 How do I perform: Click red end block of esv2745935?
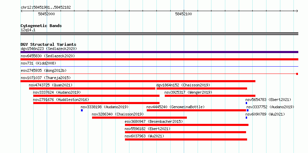tap(297, 74)
